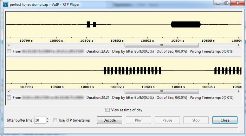Viewport: 246px width, 136px height.
Task: Minimize the RTP Player window
Action: click(218, 3)
